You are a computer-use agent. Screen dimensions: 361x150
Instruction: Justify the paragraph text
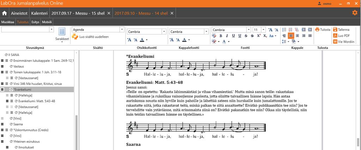coord(310,36)
